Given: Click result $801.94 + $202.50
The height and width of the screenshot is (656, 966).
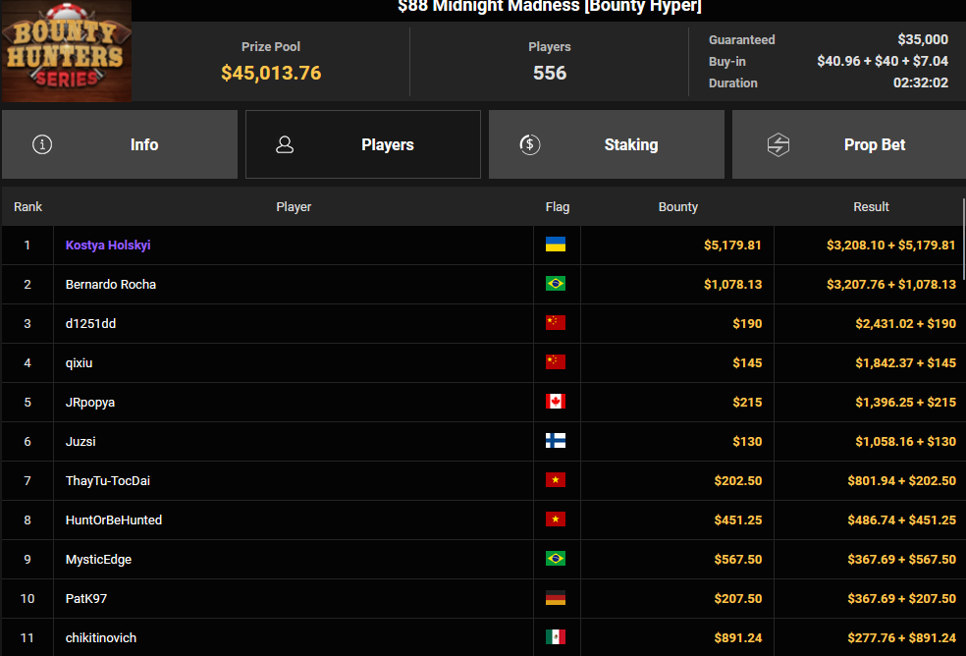Looking at the screenshot, I should pos(902,481).
